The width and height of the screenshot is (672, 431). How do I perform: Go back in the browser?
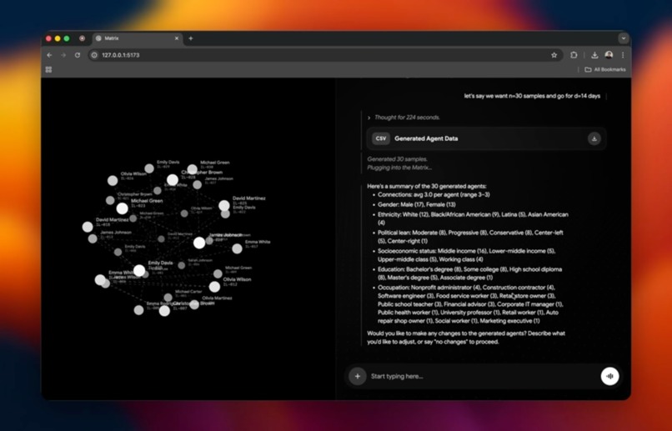[x=50, y=55]
